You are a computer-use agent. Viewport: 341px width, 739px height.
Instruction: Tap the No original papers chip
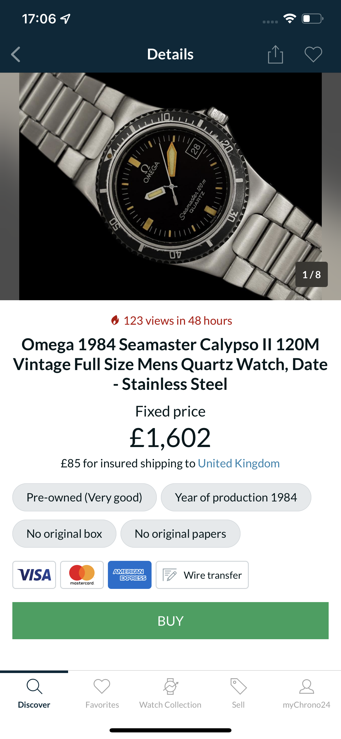[180, 534]
